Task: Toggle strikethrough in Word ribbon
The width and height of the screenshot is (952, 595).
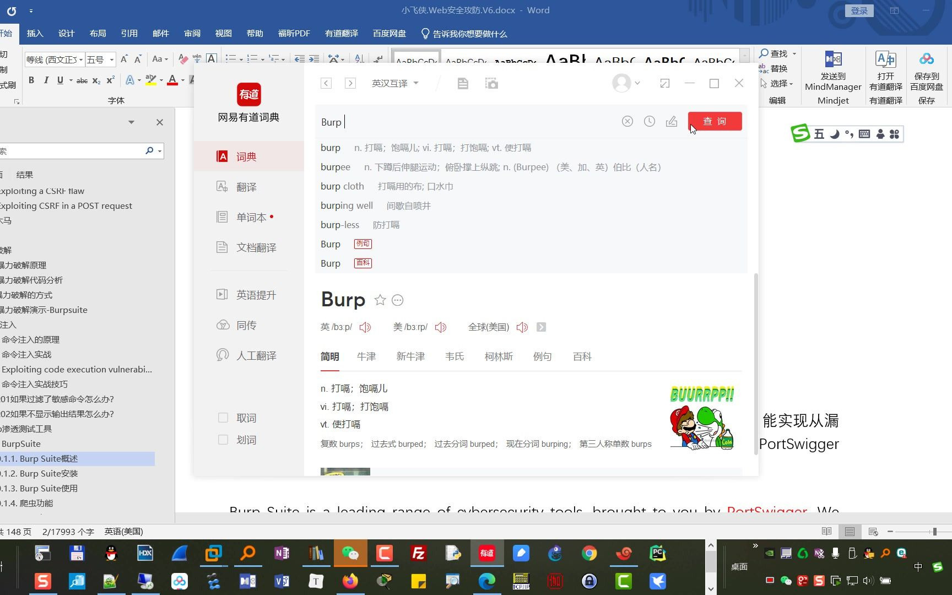Action: click(82, 80)
